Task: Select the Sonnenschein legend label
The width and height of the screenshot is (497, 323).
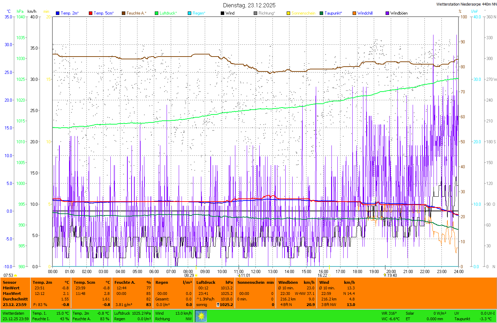Action: click(303, 13)
